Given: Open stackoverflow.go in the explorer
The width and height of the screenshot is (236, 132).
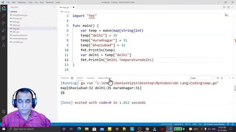Looking at the screenshot, I should pyautogui.click(x=20, y=35).
